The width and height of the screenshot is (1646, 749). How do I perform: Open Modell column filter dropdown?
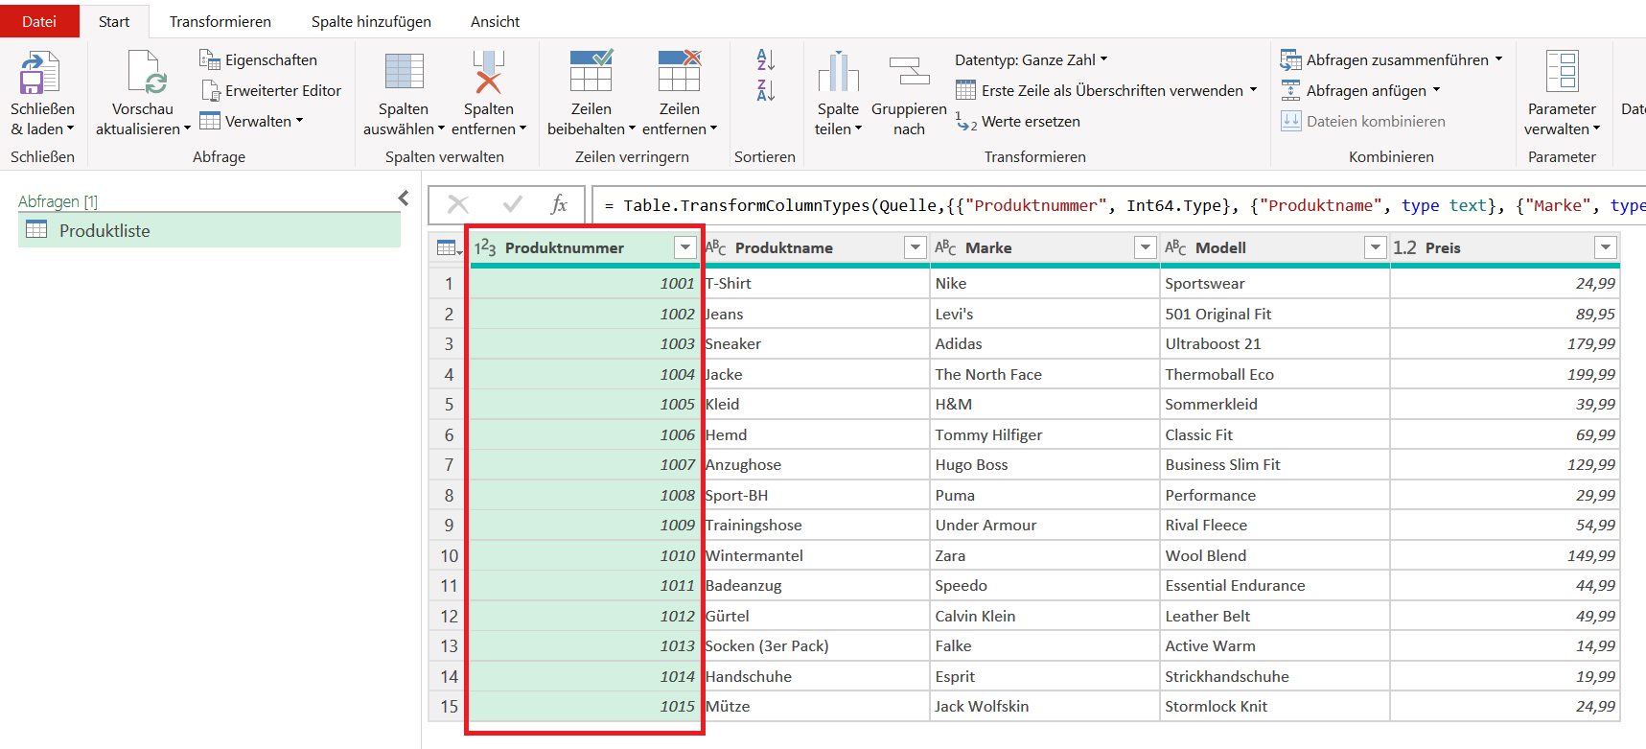[1376, 247]
